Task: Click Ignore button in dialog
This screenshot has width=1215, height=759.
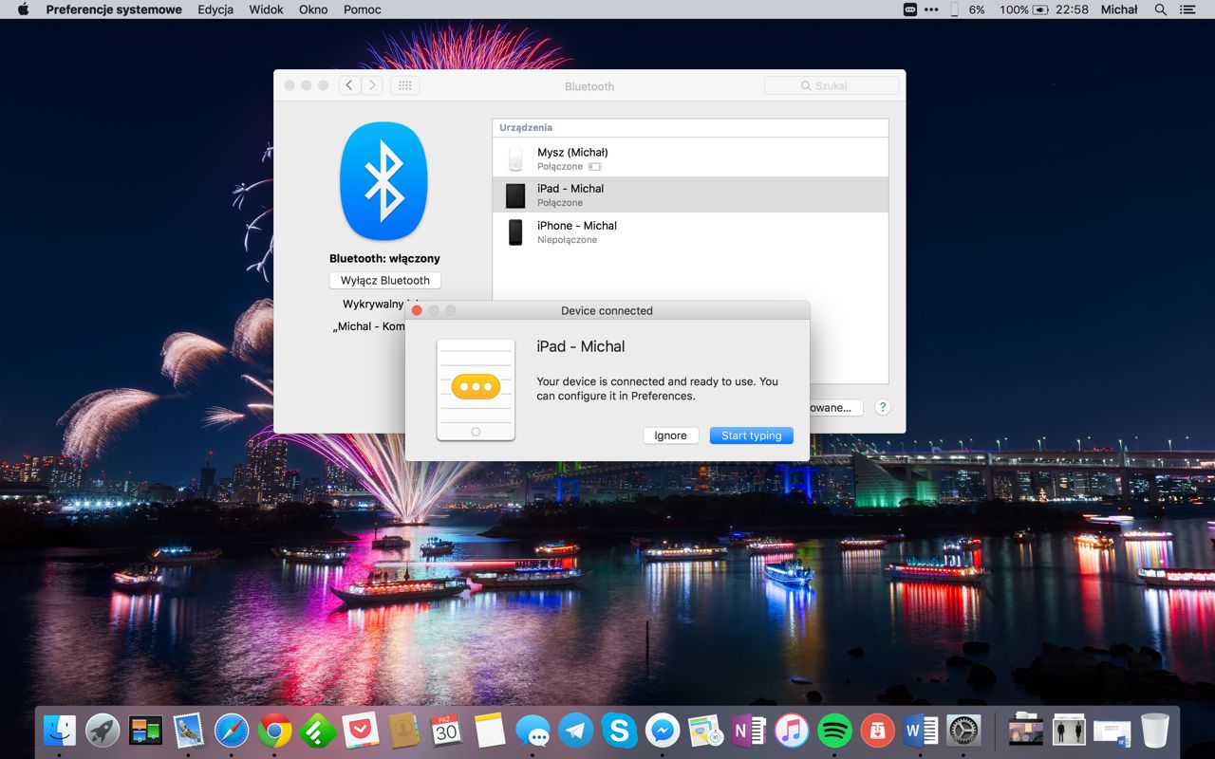Action: 670,435
